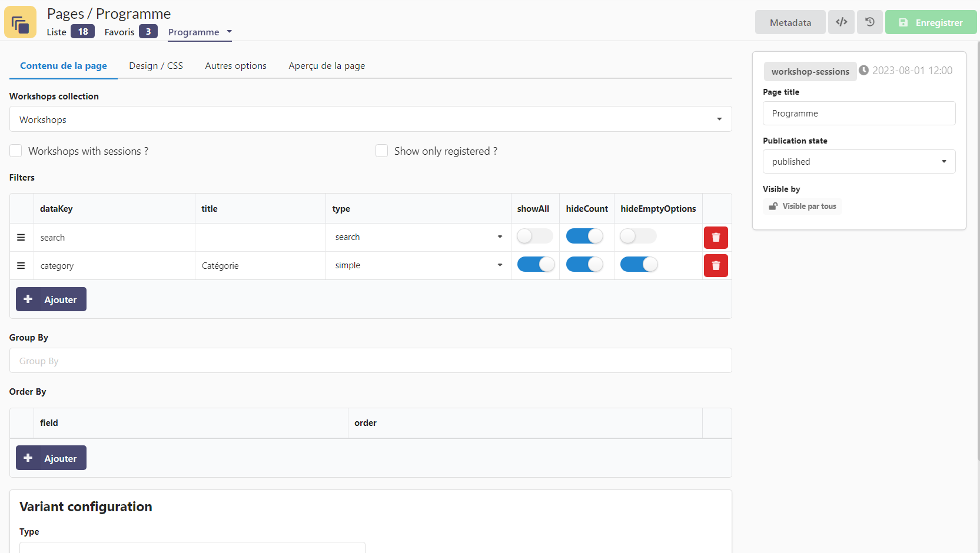Toggle hideEmptyOptions for search filter
980x553 pixels.
click(638, 236)
